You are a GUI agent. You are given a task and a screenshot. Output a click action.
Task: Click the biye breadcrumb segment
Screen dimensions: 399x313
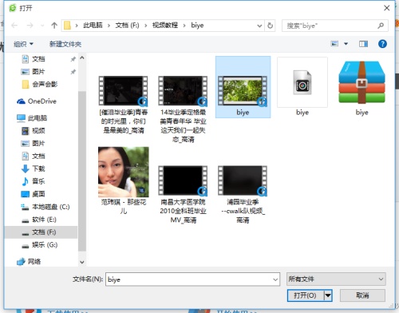[x=197, y=26]
